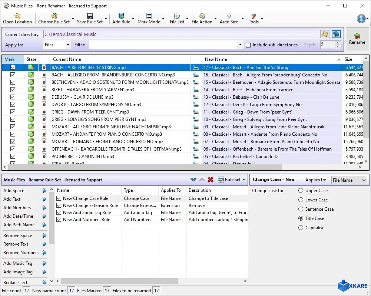Screen dimensions: 371x296
Task: Select Lower Case radio button
Action: tap(301, 200)
